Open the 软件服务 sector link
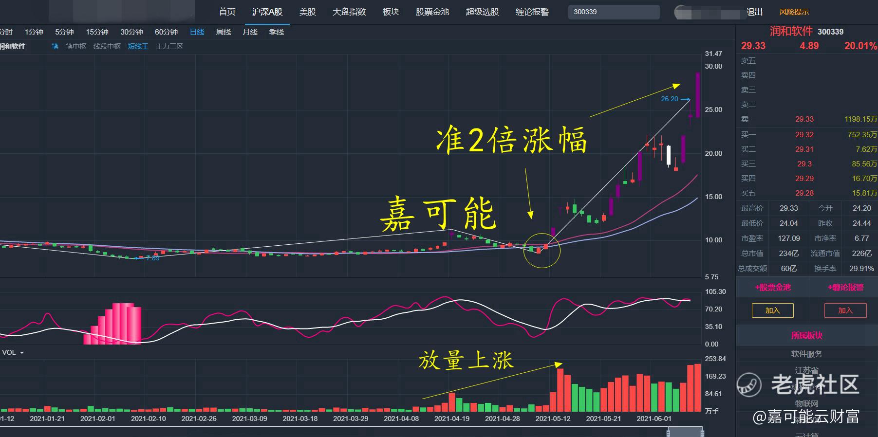The height and width of the screenshot is (437, 878). point(806,354)
